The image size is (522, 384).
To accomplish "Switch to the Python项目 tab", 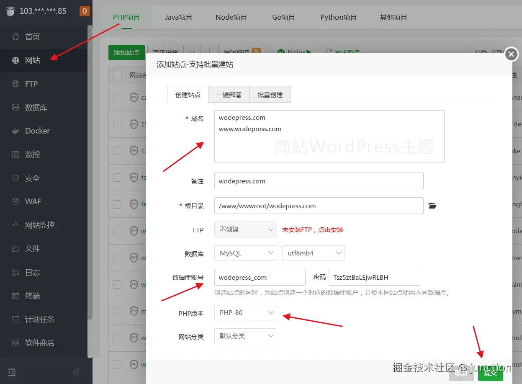I will tap(339, 17).
